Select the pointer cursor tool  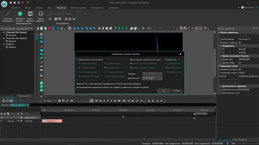point(41,34)
